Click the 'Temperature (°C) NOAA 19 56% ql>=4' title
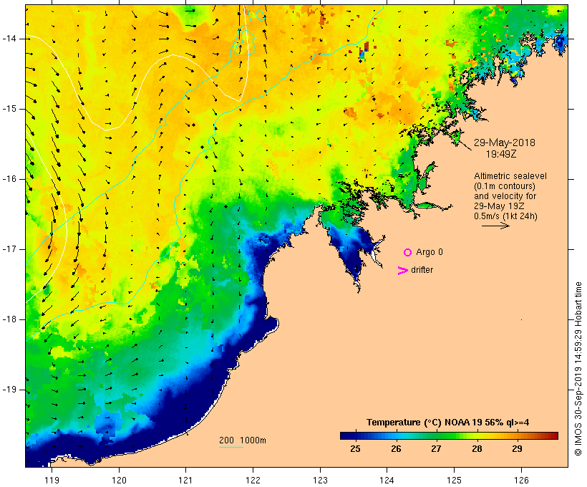 point(447,423)
